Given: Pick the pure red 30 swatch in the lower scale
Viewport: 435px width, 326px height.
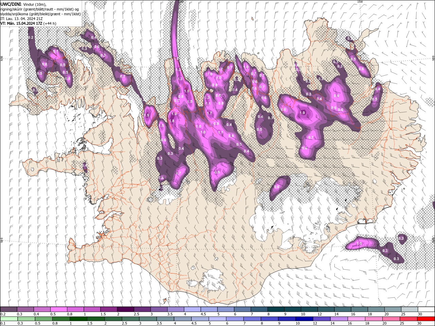Looking at the screenshot, I should pos(425,319).
